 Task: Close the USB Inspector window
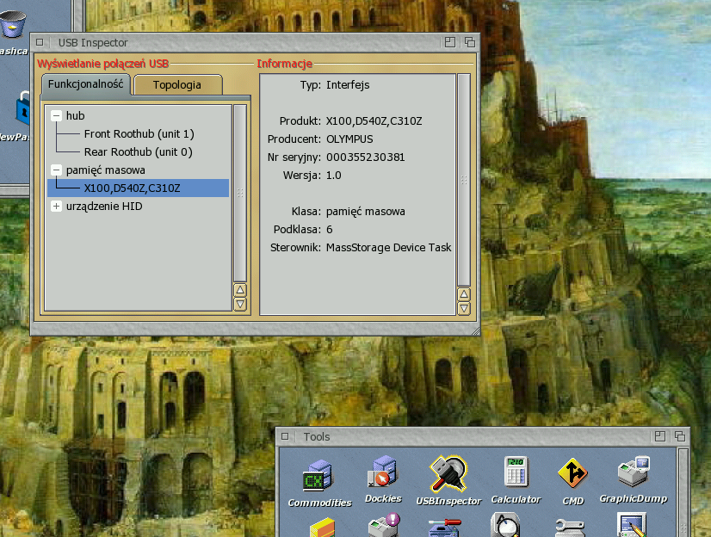tap(40, 42)
